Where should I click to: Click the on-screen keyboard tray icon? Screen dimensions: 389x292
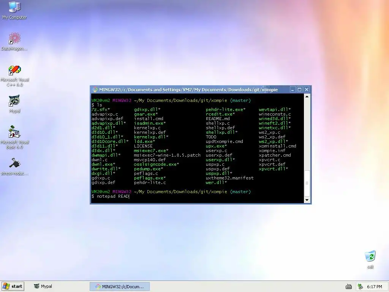coord(349,287)
